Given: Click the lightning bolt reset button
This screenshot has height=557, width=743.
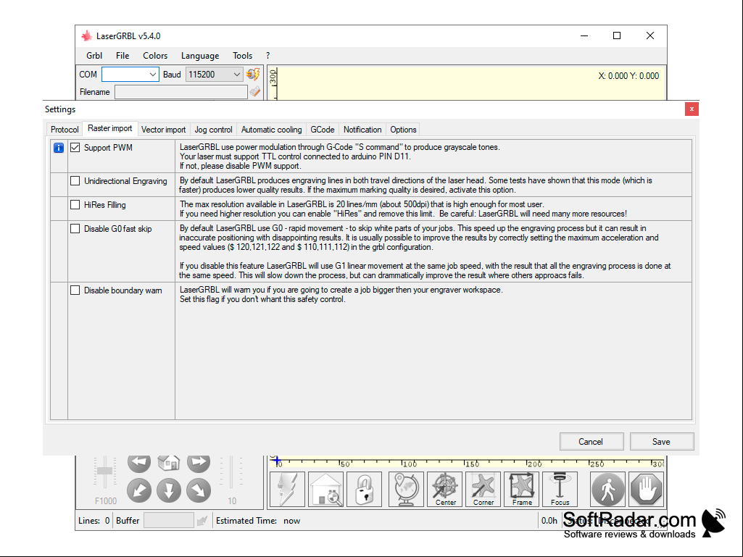Looking at the screenshot, I should pyautogui.click(x=287, y=489).
